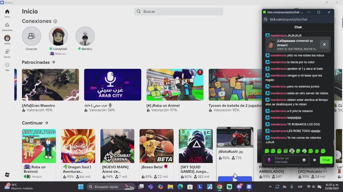Image resolution: width=343 pixels, height=192 pixels.
Task: Open the Más sidebar icon
Action: (7, 65)
